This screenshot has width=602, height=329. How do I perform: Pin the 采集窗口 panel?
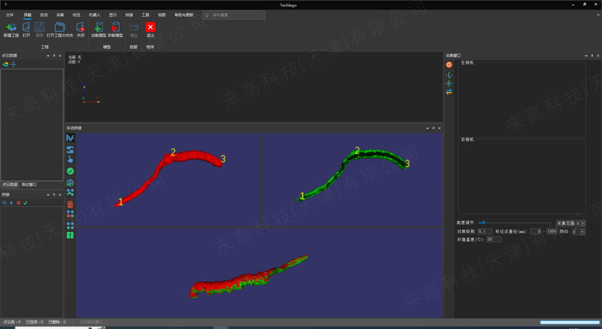pyautogui.click(x=592, y=56)
